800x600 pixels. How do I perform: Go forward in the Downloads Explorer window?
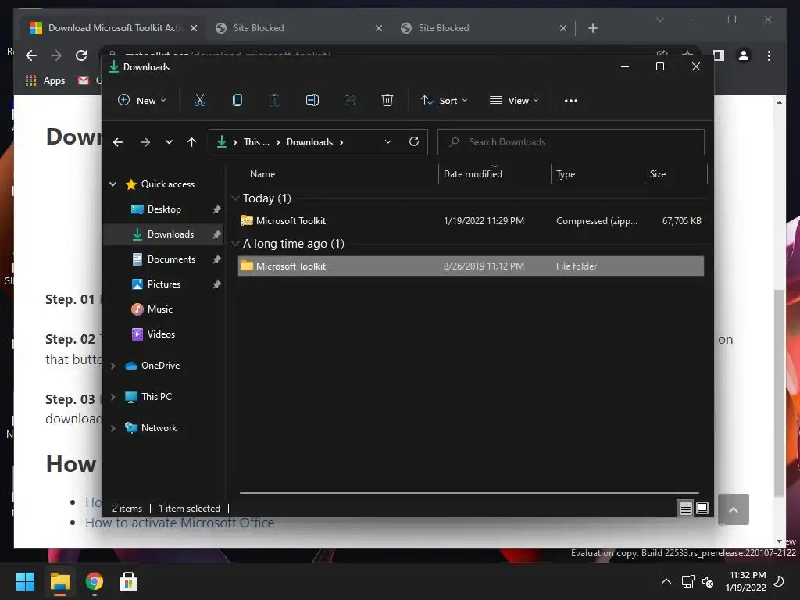coord(145,142)
